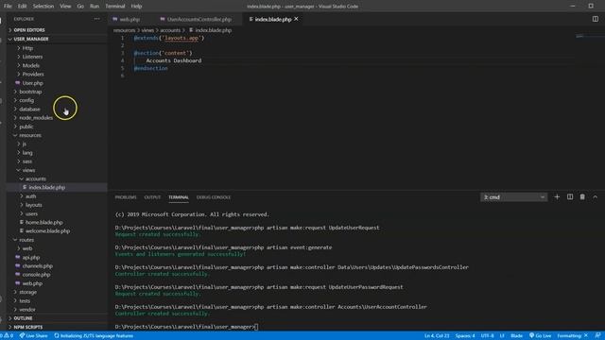
Task: Open the errors and warnings status indicator
Action: click(x=7, y=336)
